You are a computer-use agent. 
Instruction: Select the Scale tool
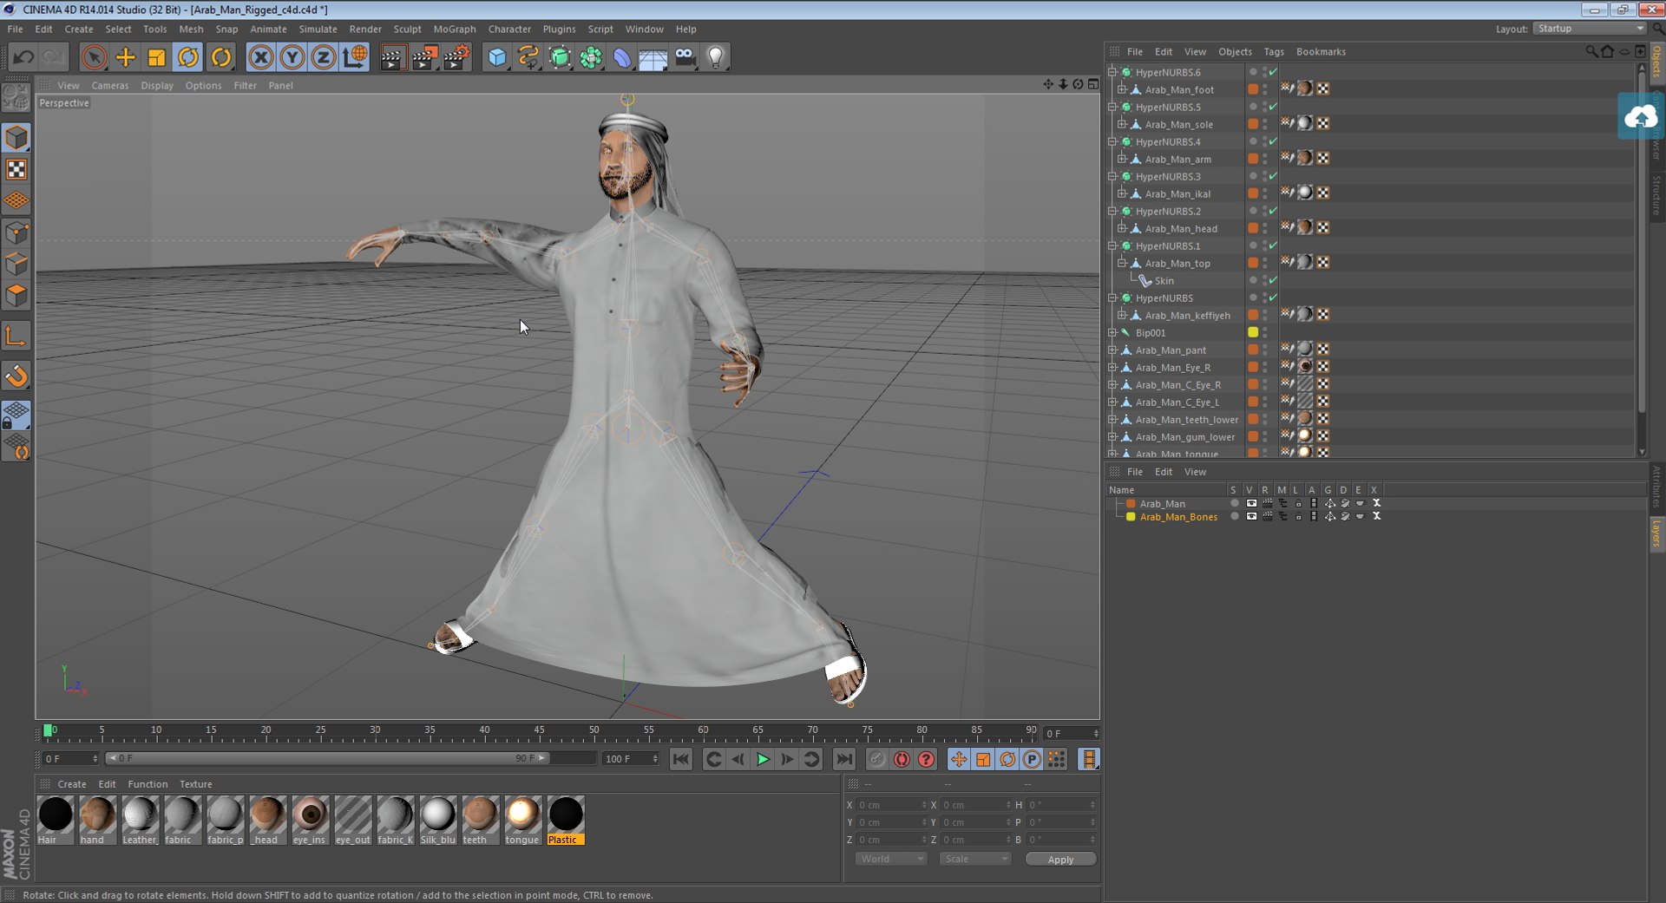[157, 57]
